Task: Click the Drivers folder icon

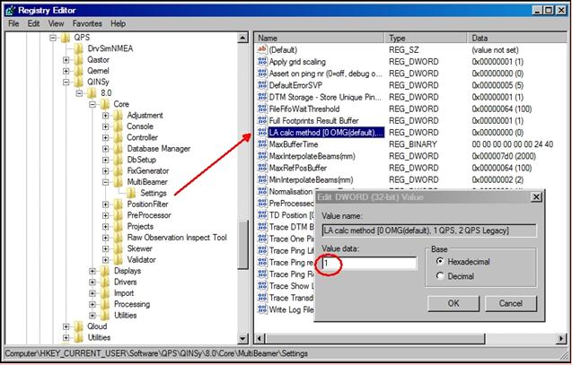Action: [105, 282]
